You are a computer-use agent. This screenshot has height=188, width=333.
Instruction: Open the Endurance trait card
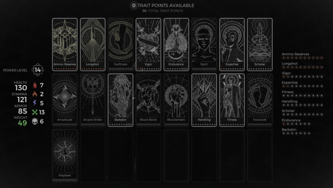pos(176,45)
